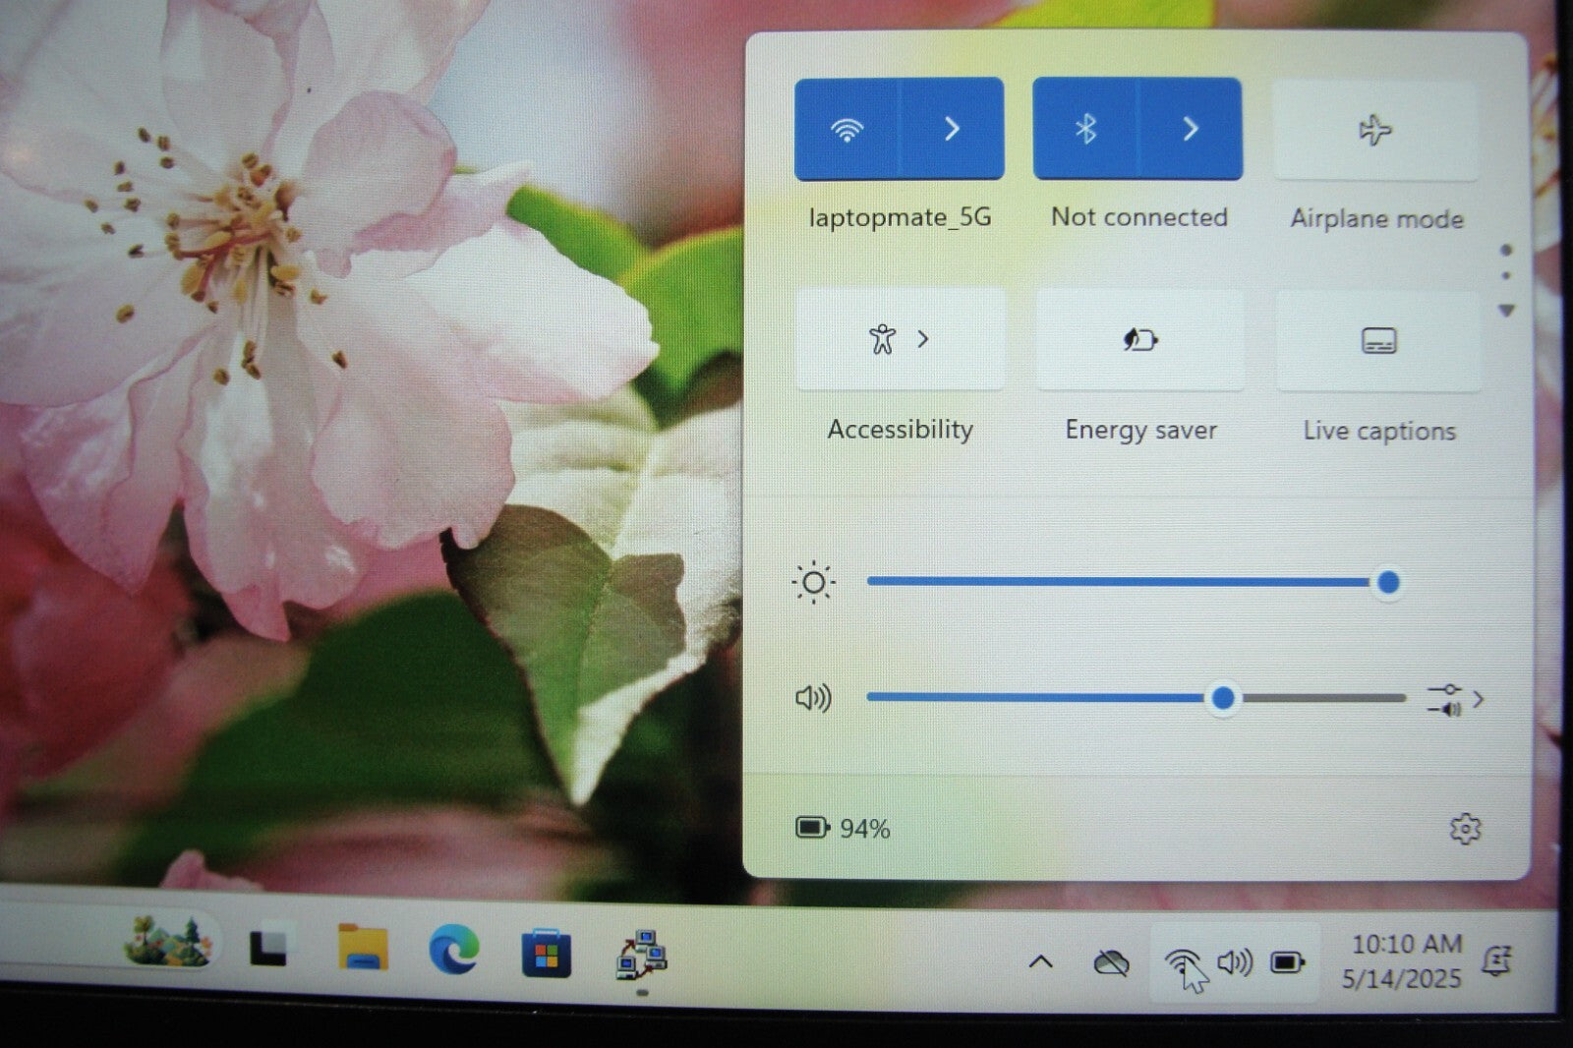Open Bluetooth devices list arrow
Screen dimensions: 1573x1048
pyautogui.click(x=1190, y=130)
